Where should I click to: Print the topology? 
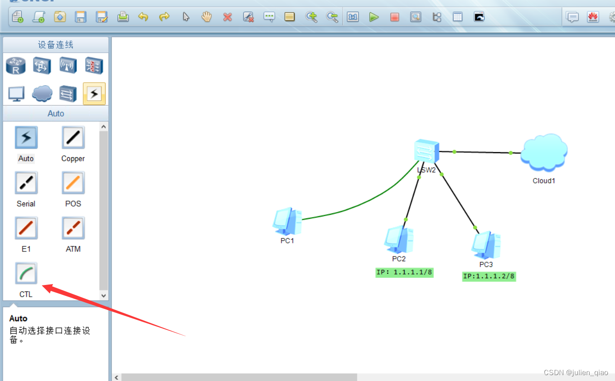pos(123,17)
